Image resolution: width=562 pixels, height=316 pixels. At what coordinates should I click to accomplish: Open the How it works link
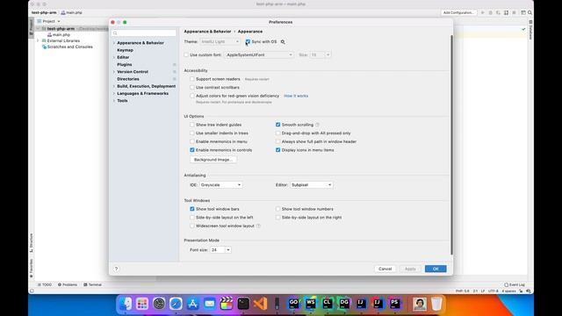click(x=296, y=96)
